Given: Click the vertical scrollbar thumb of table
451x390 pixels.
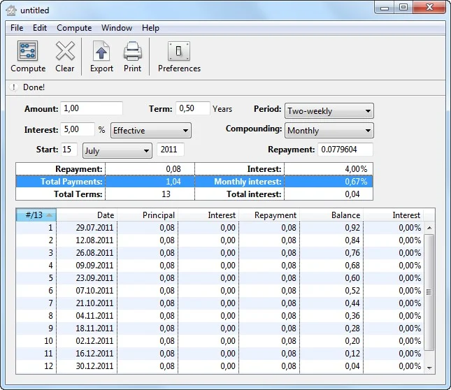Looking at the screenshot, I should (429, 292).
